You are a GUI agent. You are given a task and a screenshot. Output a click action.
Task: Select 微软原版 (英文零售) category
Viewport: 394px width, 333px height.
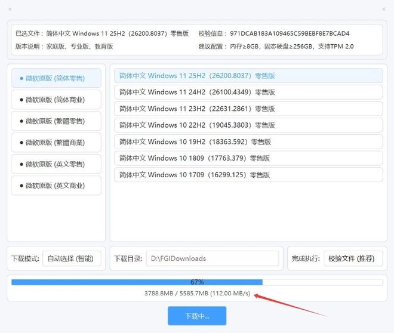(56, 164)
